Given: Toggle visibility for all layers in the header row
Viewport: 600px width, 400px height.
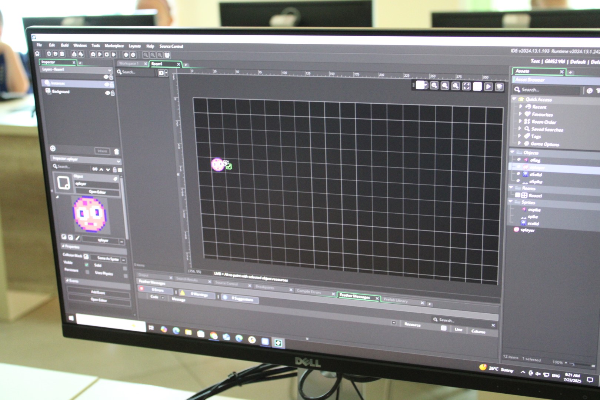Looking at the screenshot, I should 106,77.
